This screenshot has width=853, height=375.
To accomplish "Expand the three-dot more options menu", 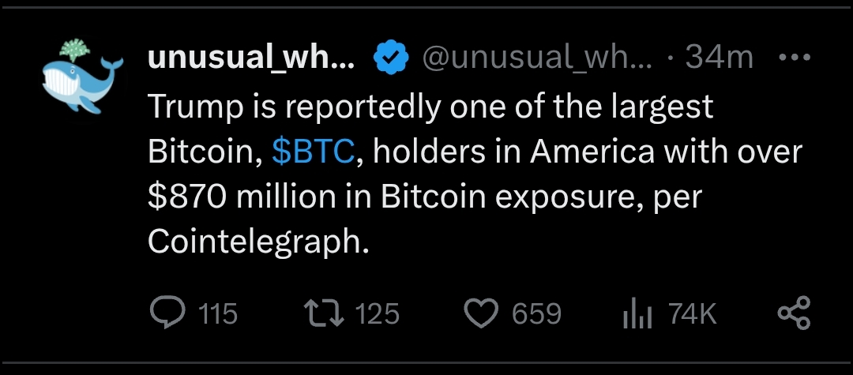I will coord(794,58).
